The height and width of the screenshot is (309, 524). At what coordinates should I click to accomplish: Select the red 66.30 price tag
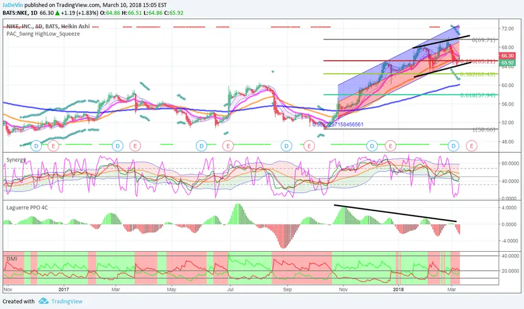(x=507, y=56)
